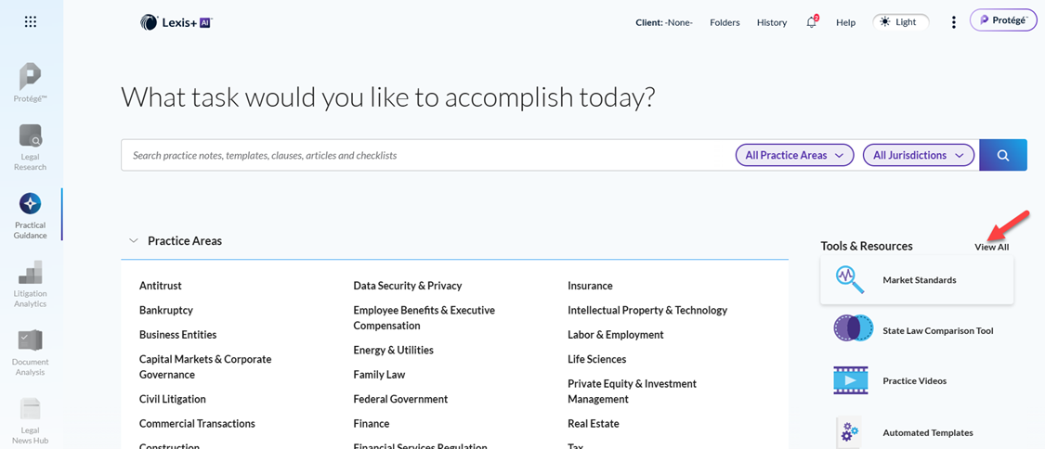The image size is (1045, 449).
Task: Collapse the Practice Areas section
Action: (133, 241)
